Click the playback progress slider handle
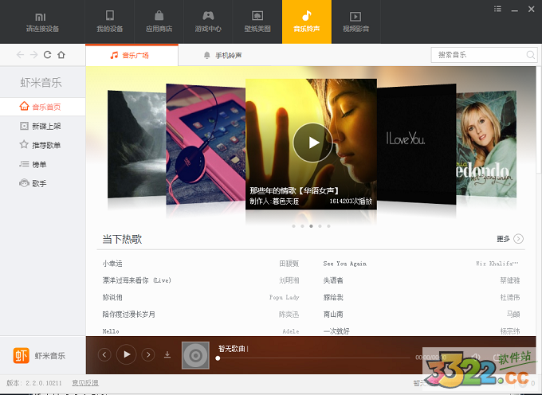This screenshot has width=542, height=395. click(x=218, y=358)
